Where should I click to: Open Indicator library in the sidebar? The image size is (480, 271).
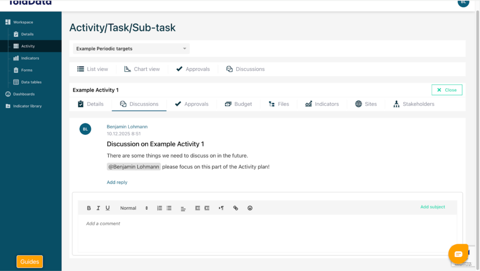pyautogui.click(x=27, y=106)
